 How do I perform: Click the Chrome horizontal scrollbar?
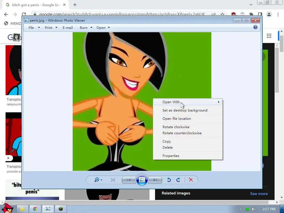coord(136,202)
